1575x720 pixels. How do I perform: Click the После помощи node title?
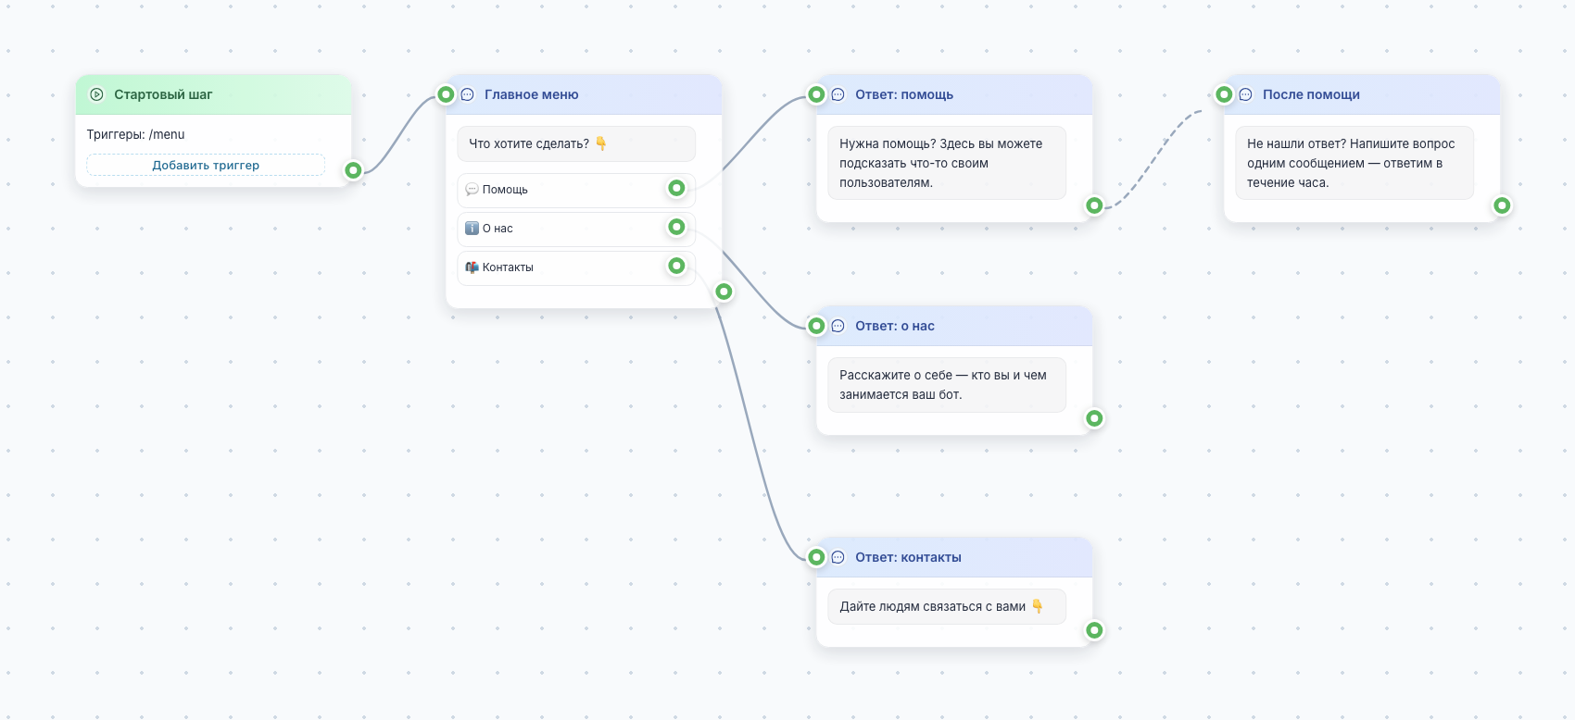pyautogui.click(x=1311, y=94)
